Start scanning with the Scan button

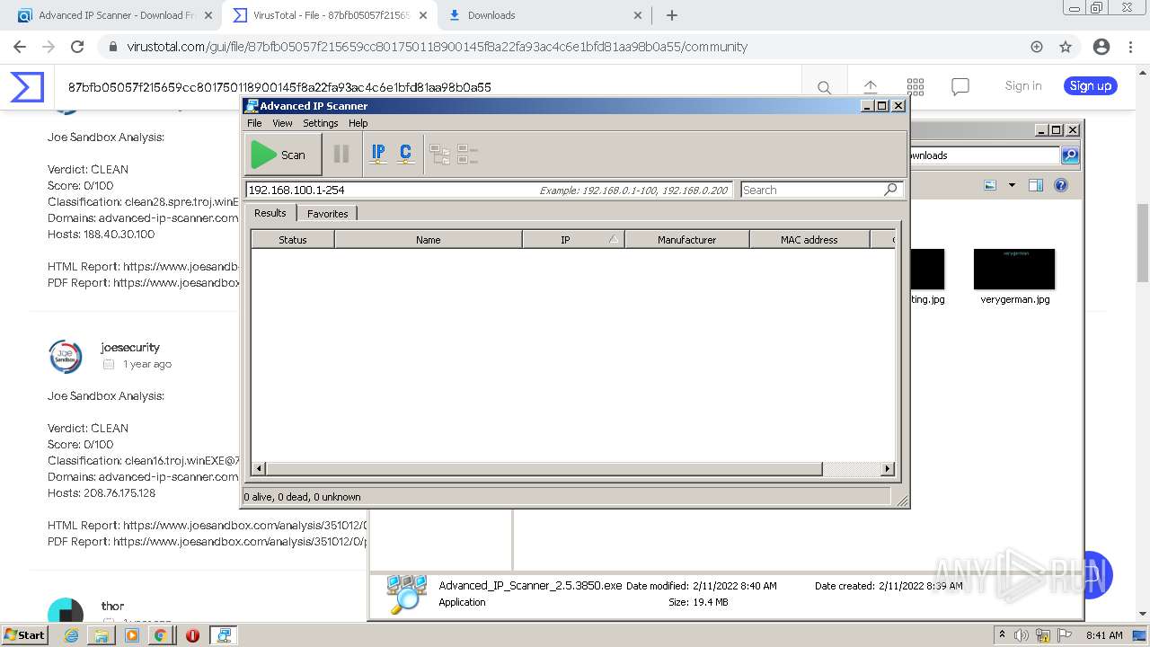283,155
